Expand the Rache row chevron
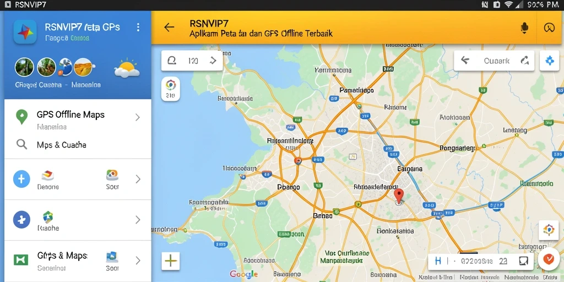 coord(138,220)
